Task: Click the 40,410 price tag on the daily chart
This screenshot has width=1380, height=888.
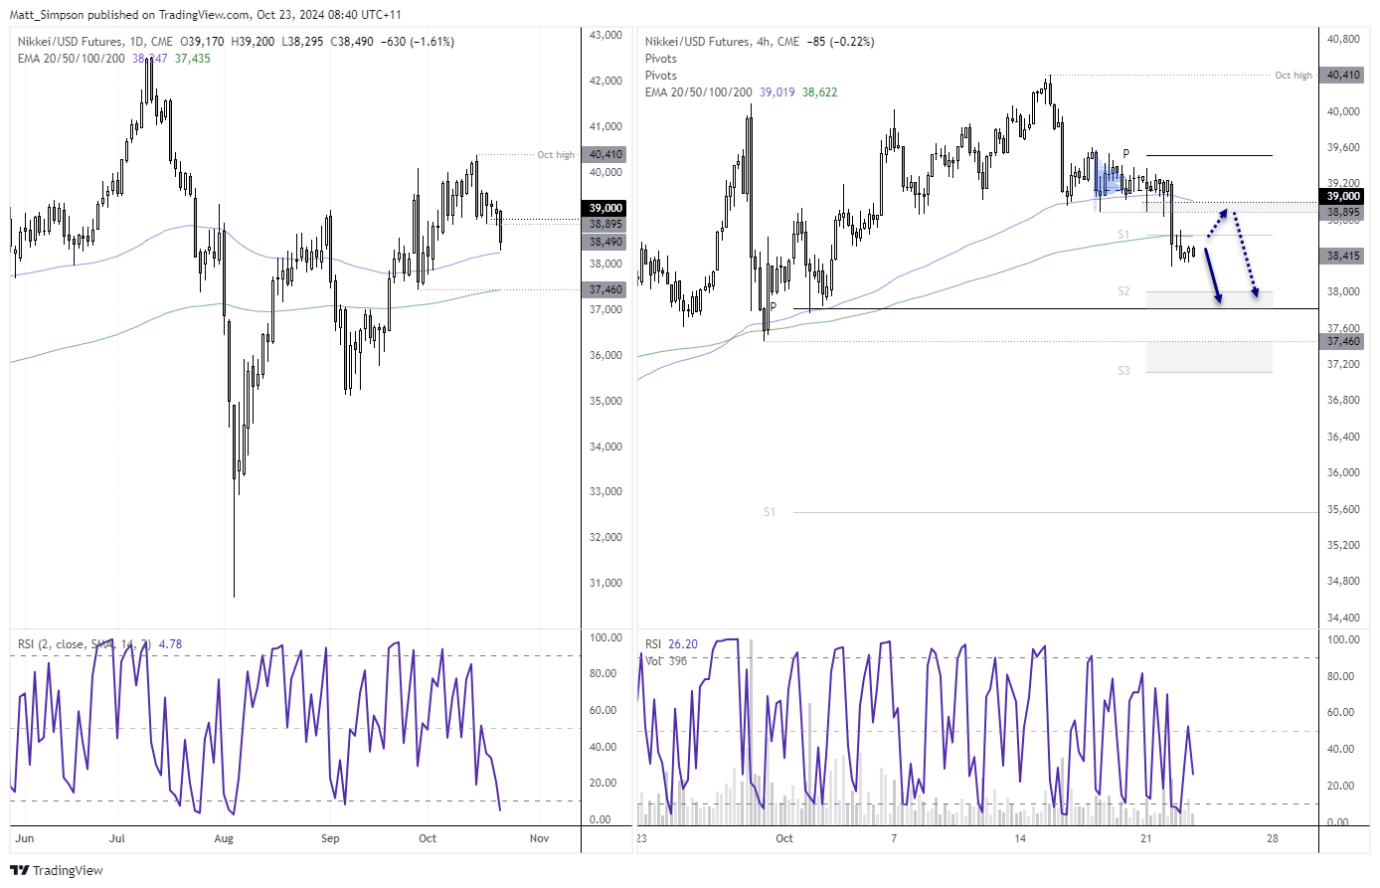Action: tap(605, 154)
